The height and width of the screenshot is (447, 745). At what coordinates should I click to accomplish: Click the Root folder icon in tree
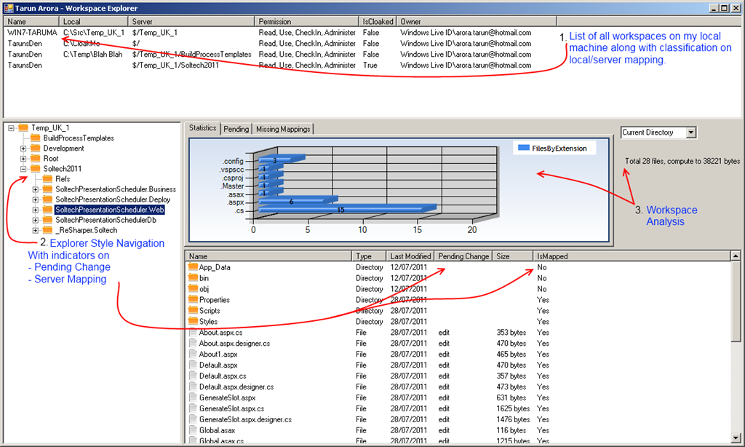click(35, 159)
